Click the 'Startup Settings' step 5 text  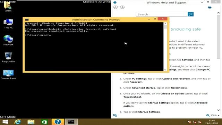pyautogui.click(x=149, y=112)
